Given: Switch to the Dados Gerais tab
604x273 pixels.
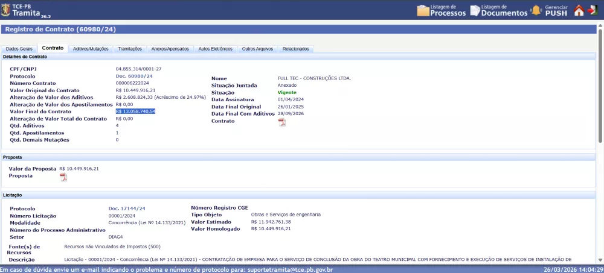Looking at the screenshot, I should click(19, 49).
